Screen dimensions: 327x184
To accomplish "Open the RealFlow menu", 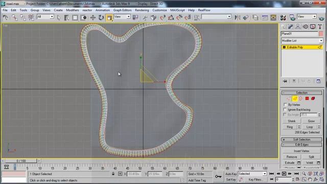I will point(204,10).
